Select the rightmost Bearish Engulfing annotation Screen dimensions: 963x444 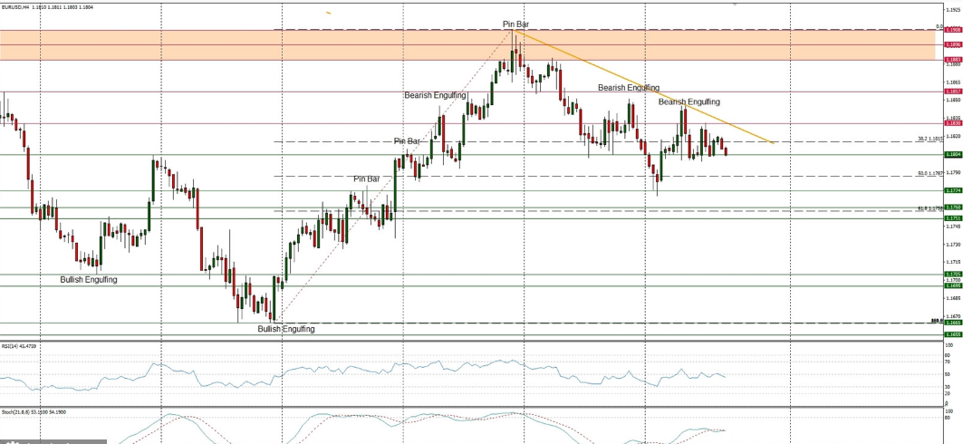pos(689,102)
